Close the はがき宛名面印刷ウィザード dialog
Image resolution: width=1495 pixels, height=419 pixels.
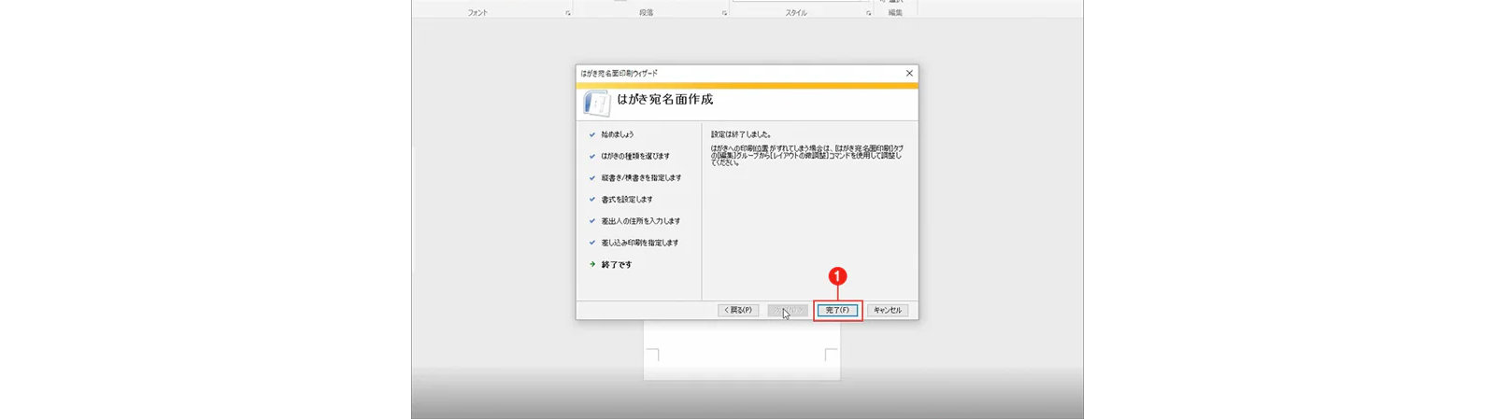point(909,73)
